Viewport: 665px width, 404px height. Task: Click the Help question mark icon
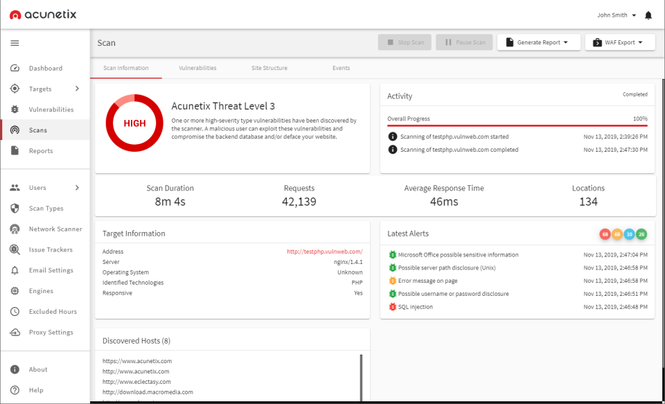point(15,390)
